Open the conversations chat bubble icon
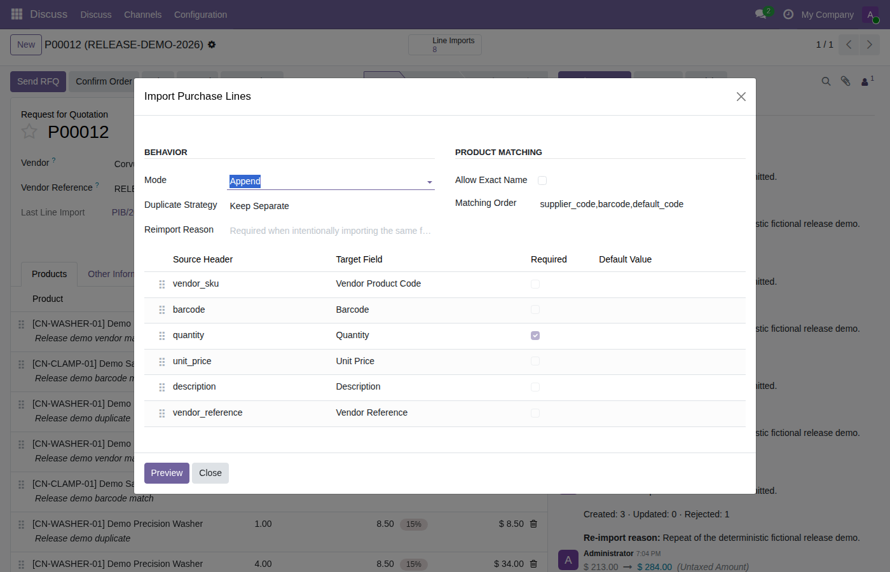Image resolution: width=890 pixels, height=572 pixels. pos(760,14)
